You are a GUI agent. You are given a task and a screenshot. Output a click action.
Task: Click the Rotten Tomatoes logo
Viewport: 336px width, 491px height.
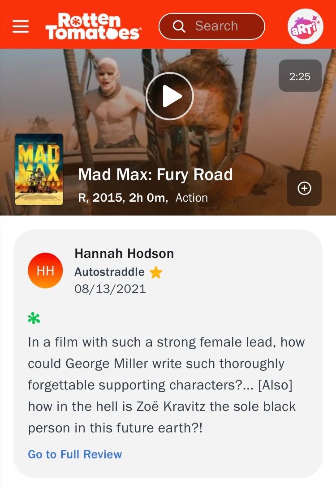[93, 26]
